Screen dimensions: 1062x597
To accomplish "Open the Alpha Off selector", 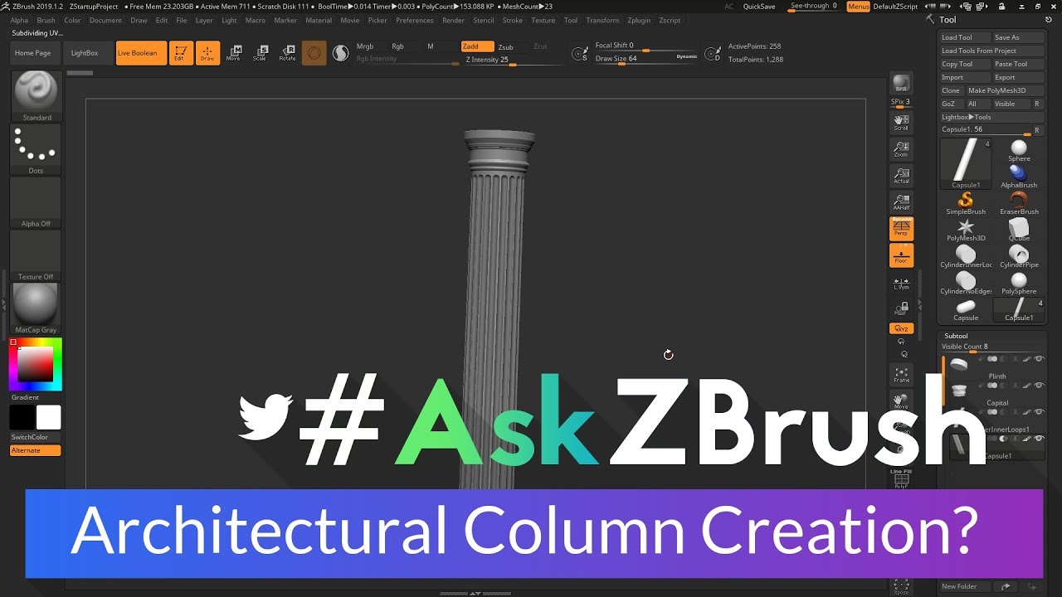I will tap(36, 203).
